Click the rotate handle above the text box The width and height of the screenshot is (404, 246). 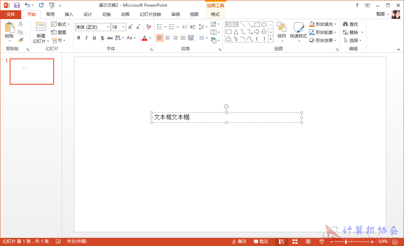pos(227,106)
